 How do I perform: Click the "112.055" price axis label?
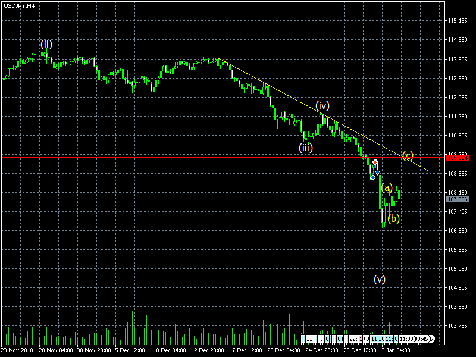click(x=458, y=97)
